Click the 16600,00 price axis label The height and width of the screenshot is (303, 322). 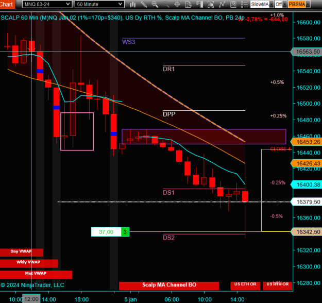[x=308, y=22]
